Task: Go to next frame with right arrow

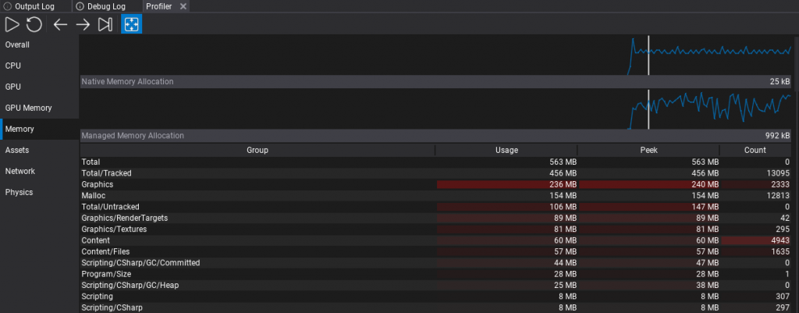Action: pyautogui.click(x=83, y=25)
